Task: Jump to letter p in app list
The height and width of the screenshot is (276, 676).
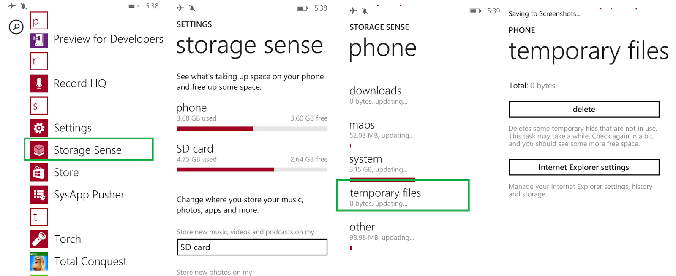Action: click(x=39, y=21)
